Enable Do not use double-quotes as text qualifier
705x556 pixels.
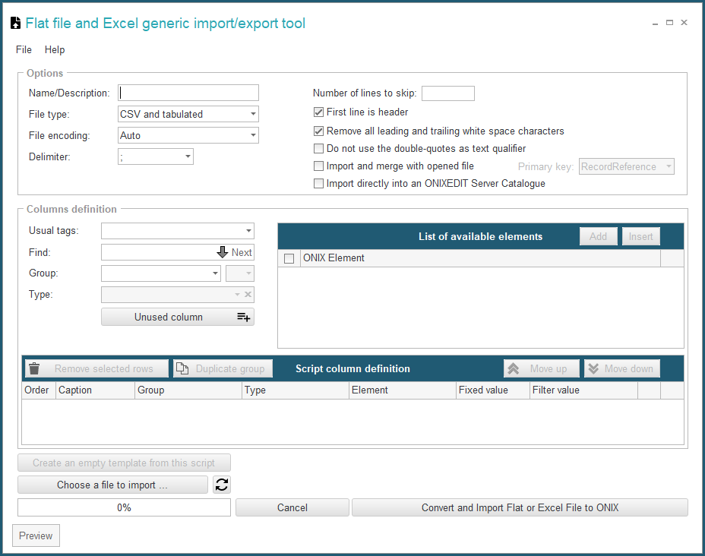[318, 148]
